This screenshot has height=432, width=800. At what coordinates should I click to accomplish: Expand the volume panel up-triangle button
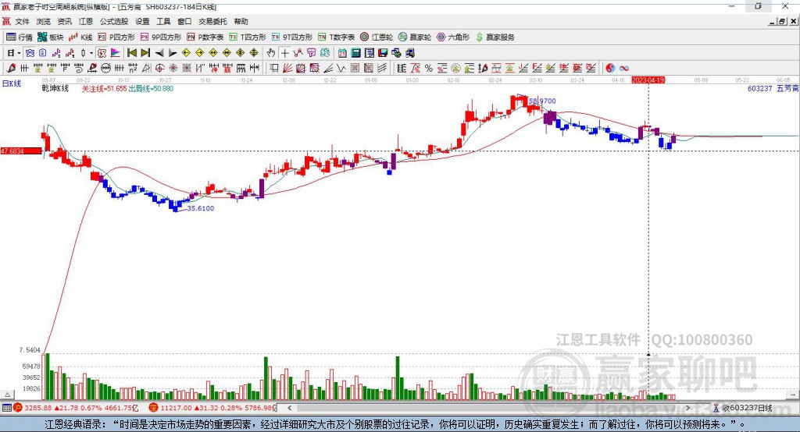coord(7,395)
